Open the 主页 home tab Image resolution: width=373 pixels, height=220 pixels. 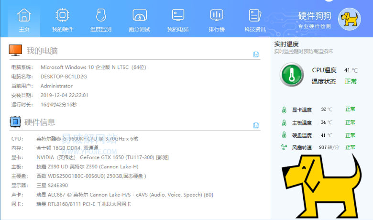pyautogui.click(x=24, y=21)
